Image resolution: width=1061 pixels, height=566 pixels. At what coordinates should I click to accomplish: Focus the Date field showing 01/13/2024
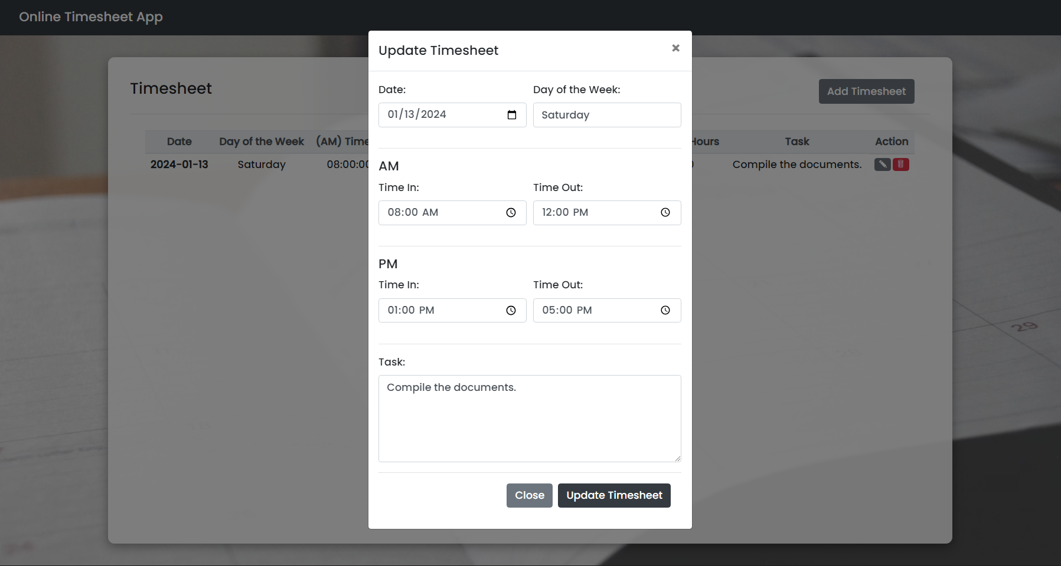(452, 115)
